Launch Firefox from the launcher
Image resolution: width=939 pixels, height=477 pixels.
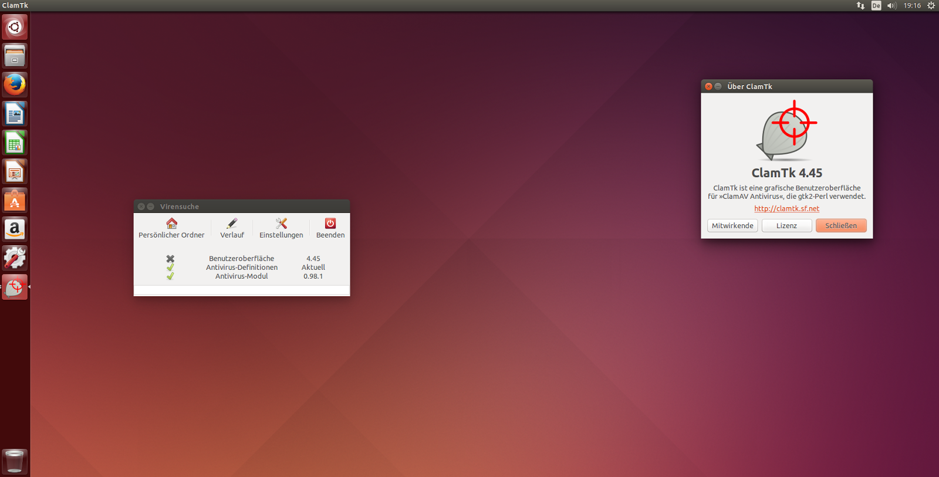[x=15, y=84]
